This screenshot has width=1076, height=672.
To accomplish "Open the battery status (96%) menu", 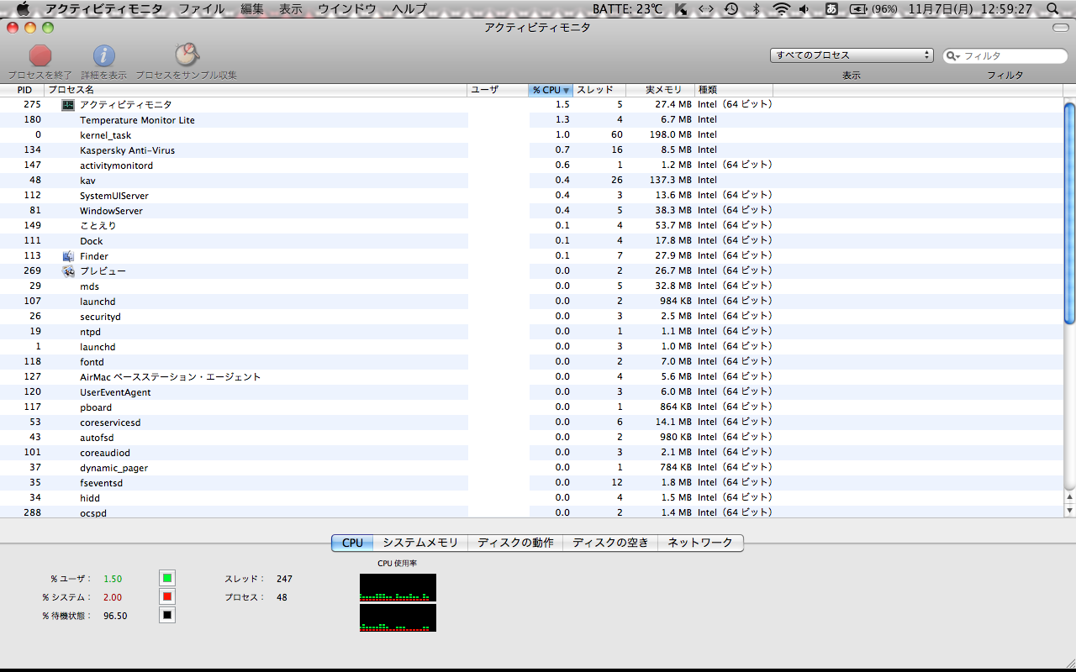I will (874, 9).
